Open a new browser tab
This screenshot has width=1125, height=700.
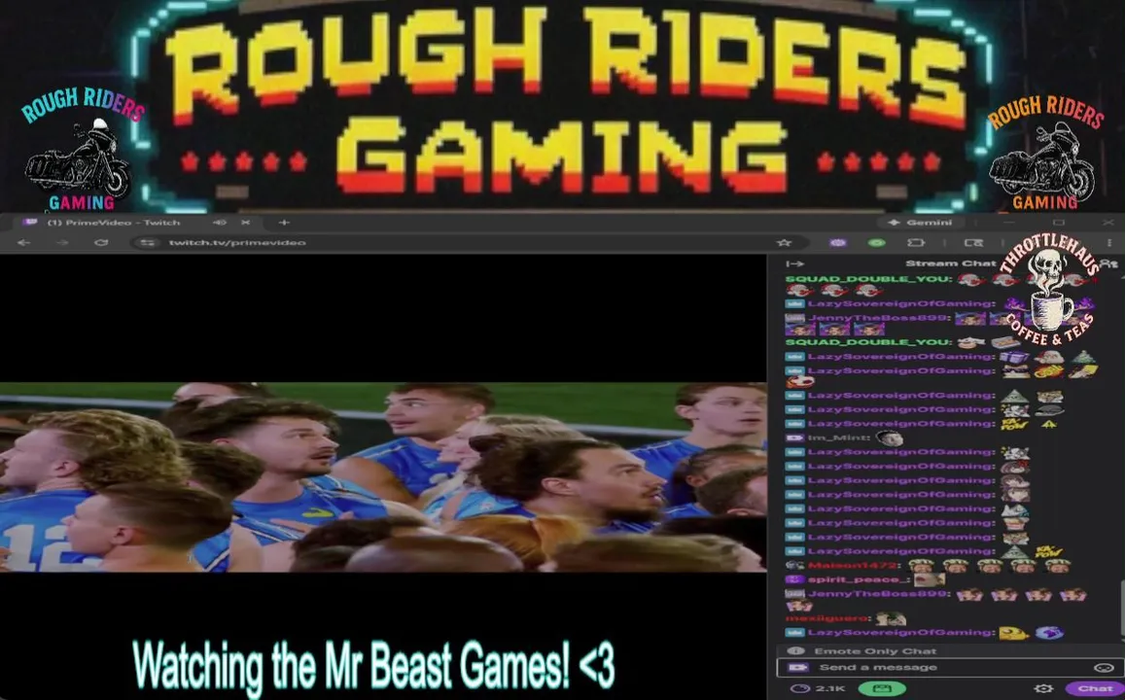coord(283,223)
